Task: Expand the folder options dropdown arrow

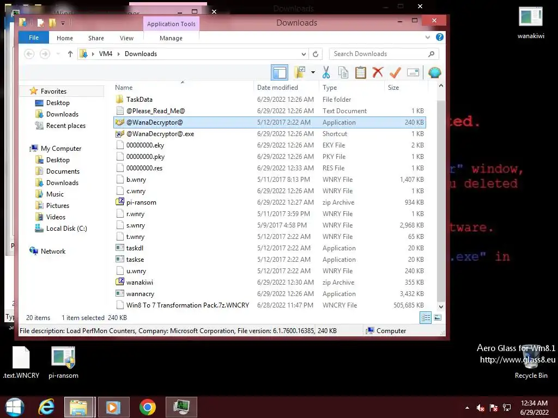Action: pyautogui.click(x=313, y=72)
